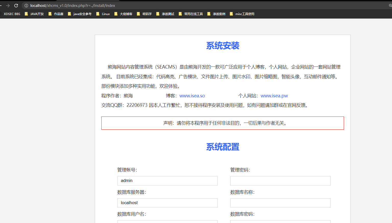Open site info icon in address bar
This screenshot has width=392, height=223.
pos(26,6)
